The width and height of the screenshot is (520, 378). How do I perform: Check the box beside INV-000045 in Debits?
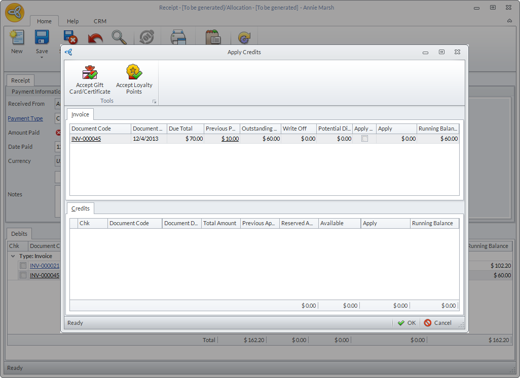click(23, 275)
